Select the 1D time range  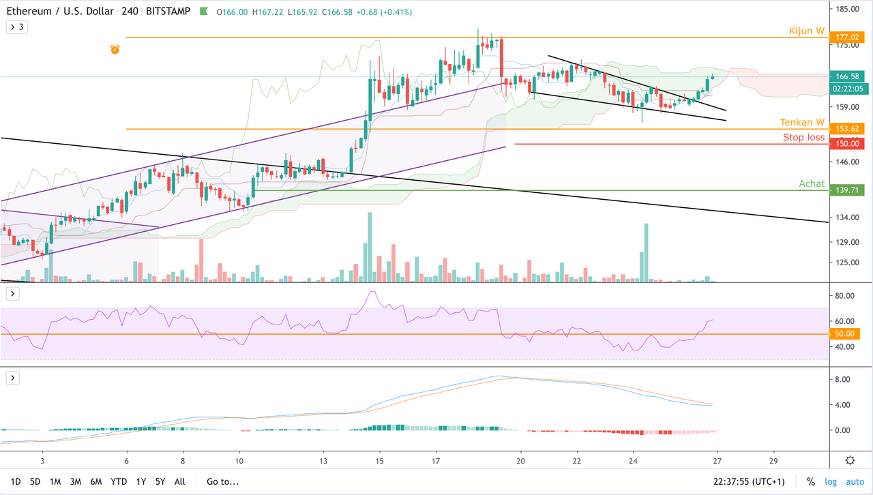click(x=16, y=481)
